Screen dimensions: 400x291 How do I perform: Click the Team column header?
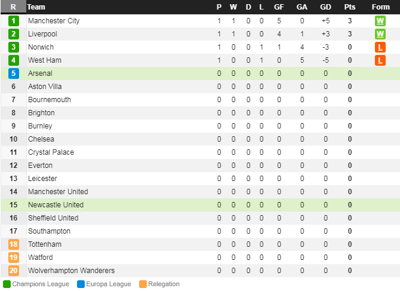coord(36,7)
